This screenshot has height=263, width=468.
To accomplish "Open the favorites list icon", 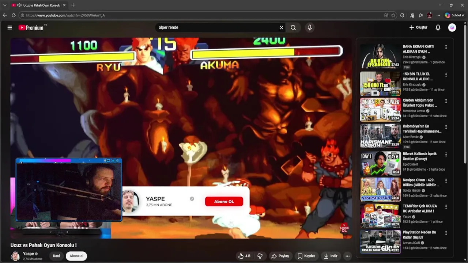I will coord(421,15).
